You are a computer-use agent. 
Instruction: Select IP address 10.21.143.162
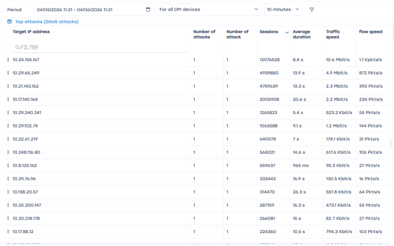[x=26, y=86]
